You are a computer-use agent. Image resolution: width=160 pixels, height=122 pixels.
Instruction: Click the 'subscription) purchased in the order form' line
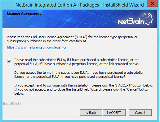[47, 41]
